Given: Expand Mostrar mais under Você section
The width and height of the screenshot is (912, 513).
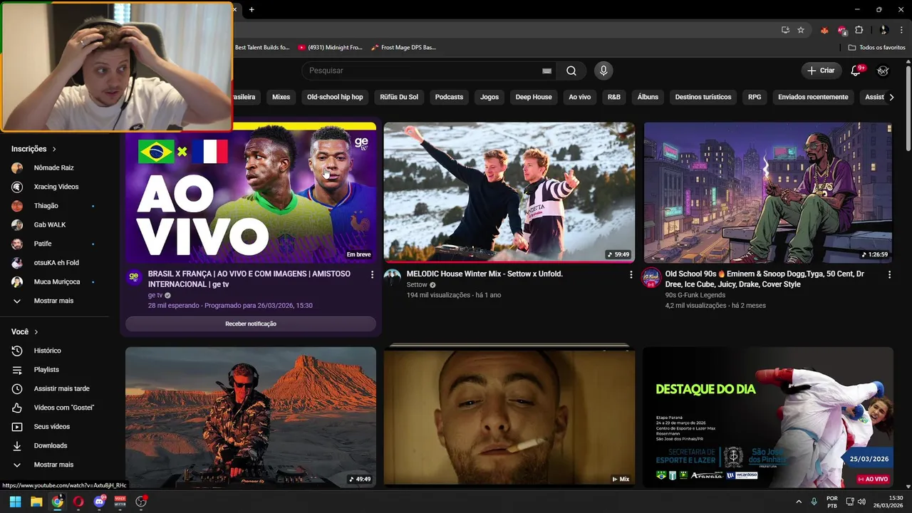Looking at the screenshot, I should [x=53, y=465].
